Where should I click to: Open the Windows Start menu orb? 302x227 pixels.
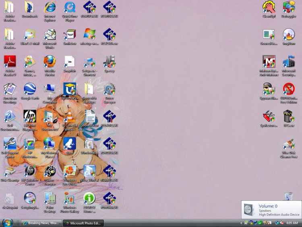point(8,223)
